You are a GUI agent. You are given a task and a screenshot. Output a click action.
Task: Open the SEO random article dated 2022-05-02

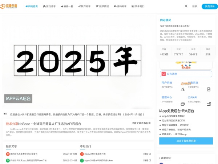pyautogui.click(x=28, y=160)
